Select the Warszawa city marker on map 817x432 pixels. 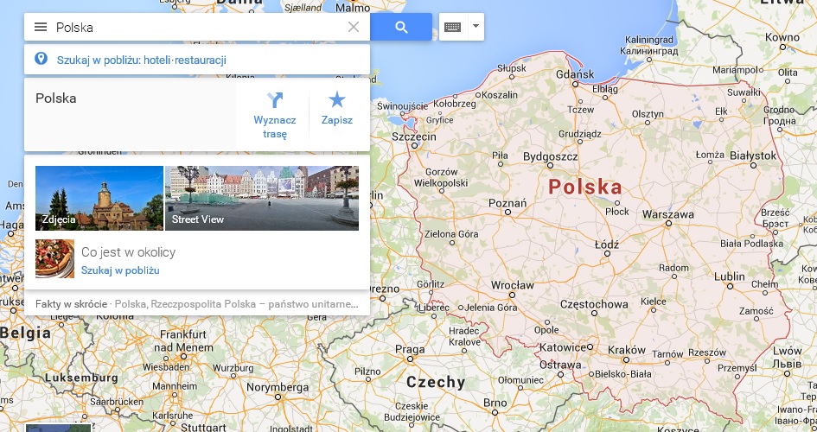pos(668,224)
